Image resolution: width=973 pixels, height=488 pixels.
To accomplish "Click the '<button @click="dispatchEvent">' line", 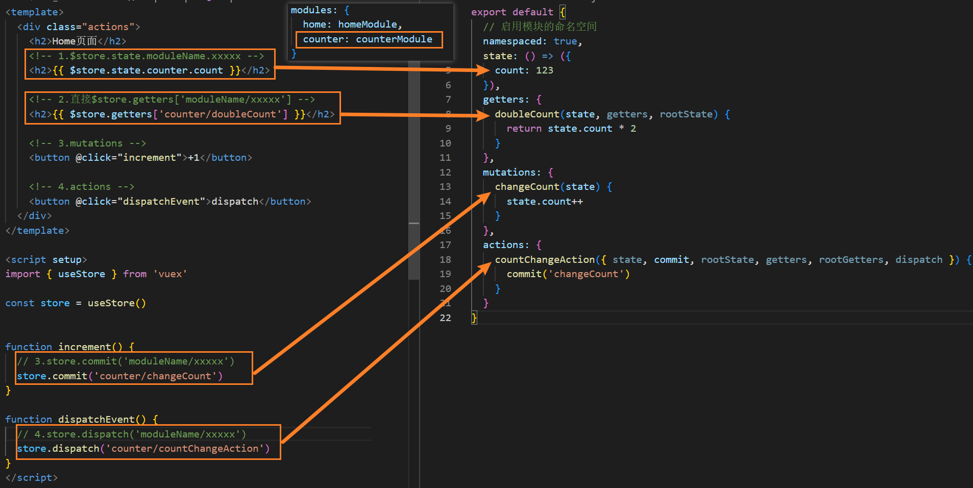I will coord(170,202).
